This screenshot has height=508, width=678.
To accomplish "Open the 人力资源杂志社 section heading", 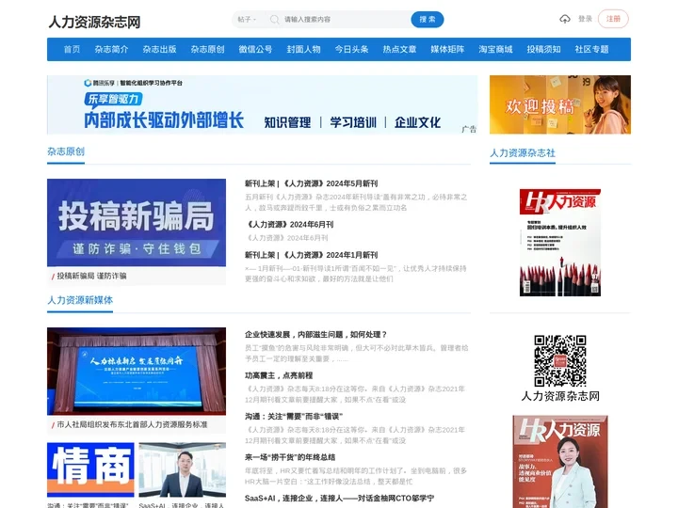I will click(523, 153).
